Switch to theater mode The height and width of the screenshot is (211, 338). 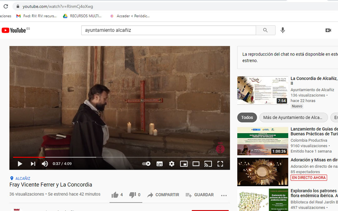[196, 164]
